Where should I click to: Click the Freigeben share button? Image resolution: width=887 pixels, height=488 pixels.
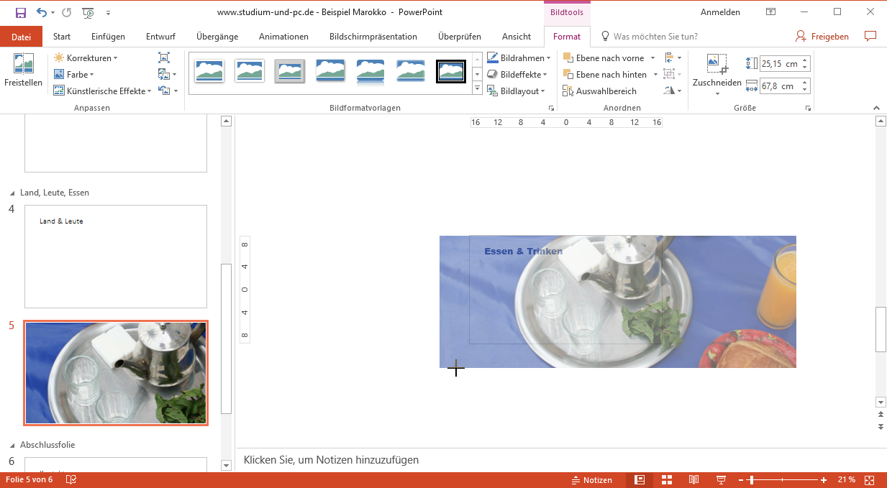(x=822, y=37)
